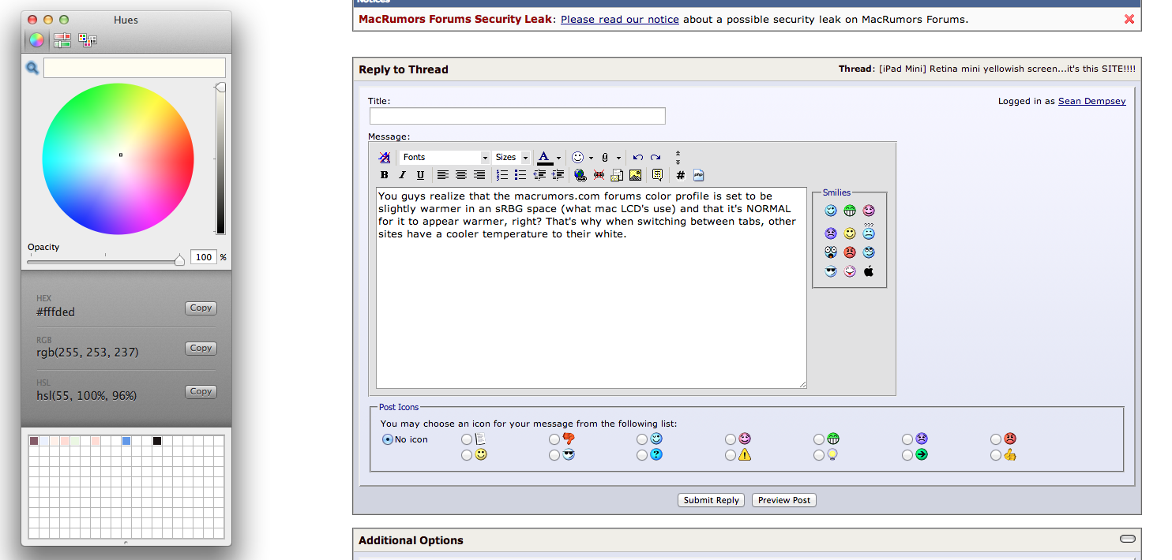Click the Insert Link globe icon
Image resolution: width=1172 pixels, height=560 pixels.
tap(580, 175)
